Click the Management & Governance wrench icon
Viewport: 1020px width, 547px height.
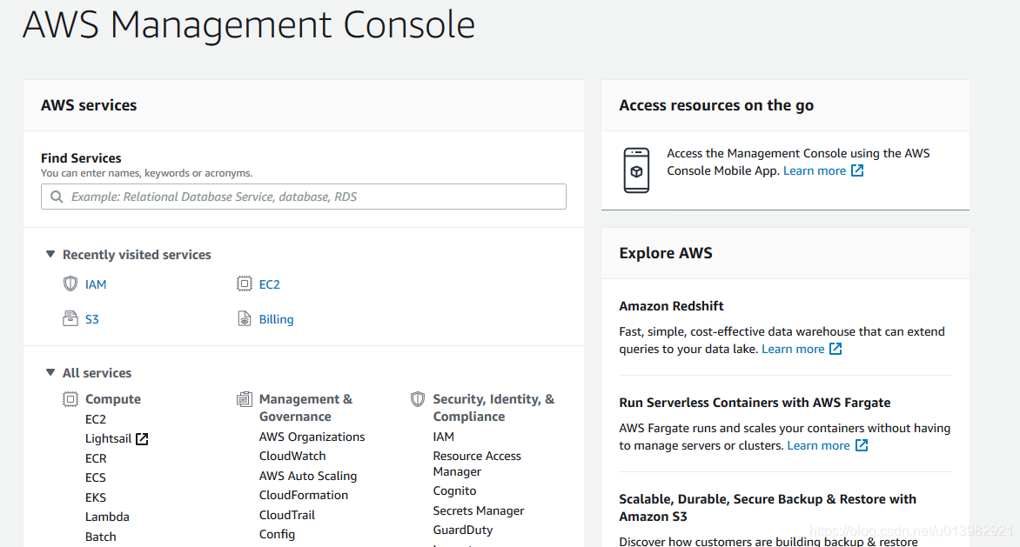[x=244, y=399]
